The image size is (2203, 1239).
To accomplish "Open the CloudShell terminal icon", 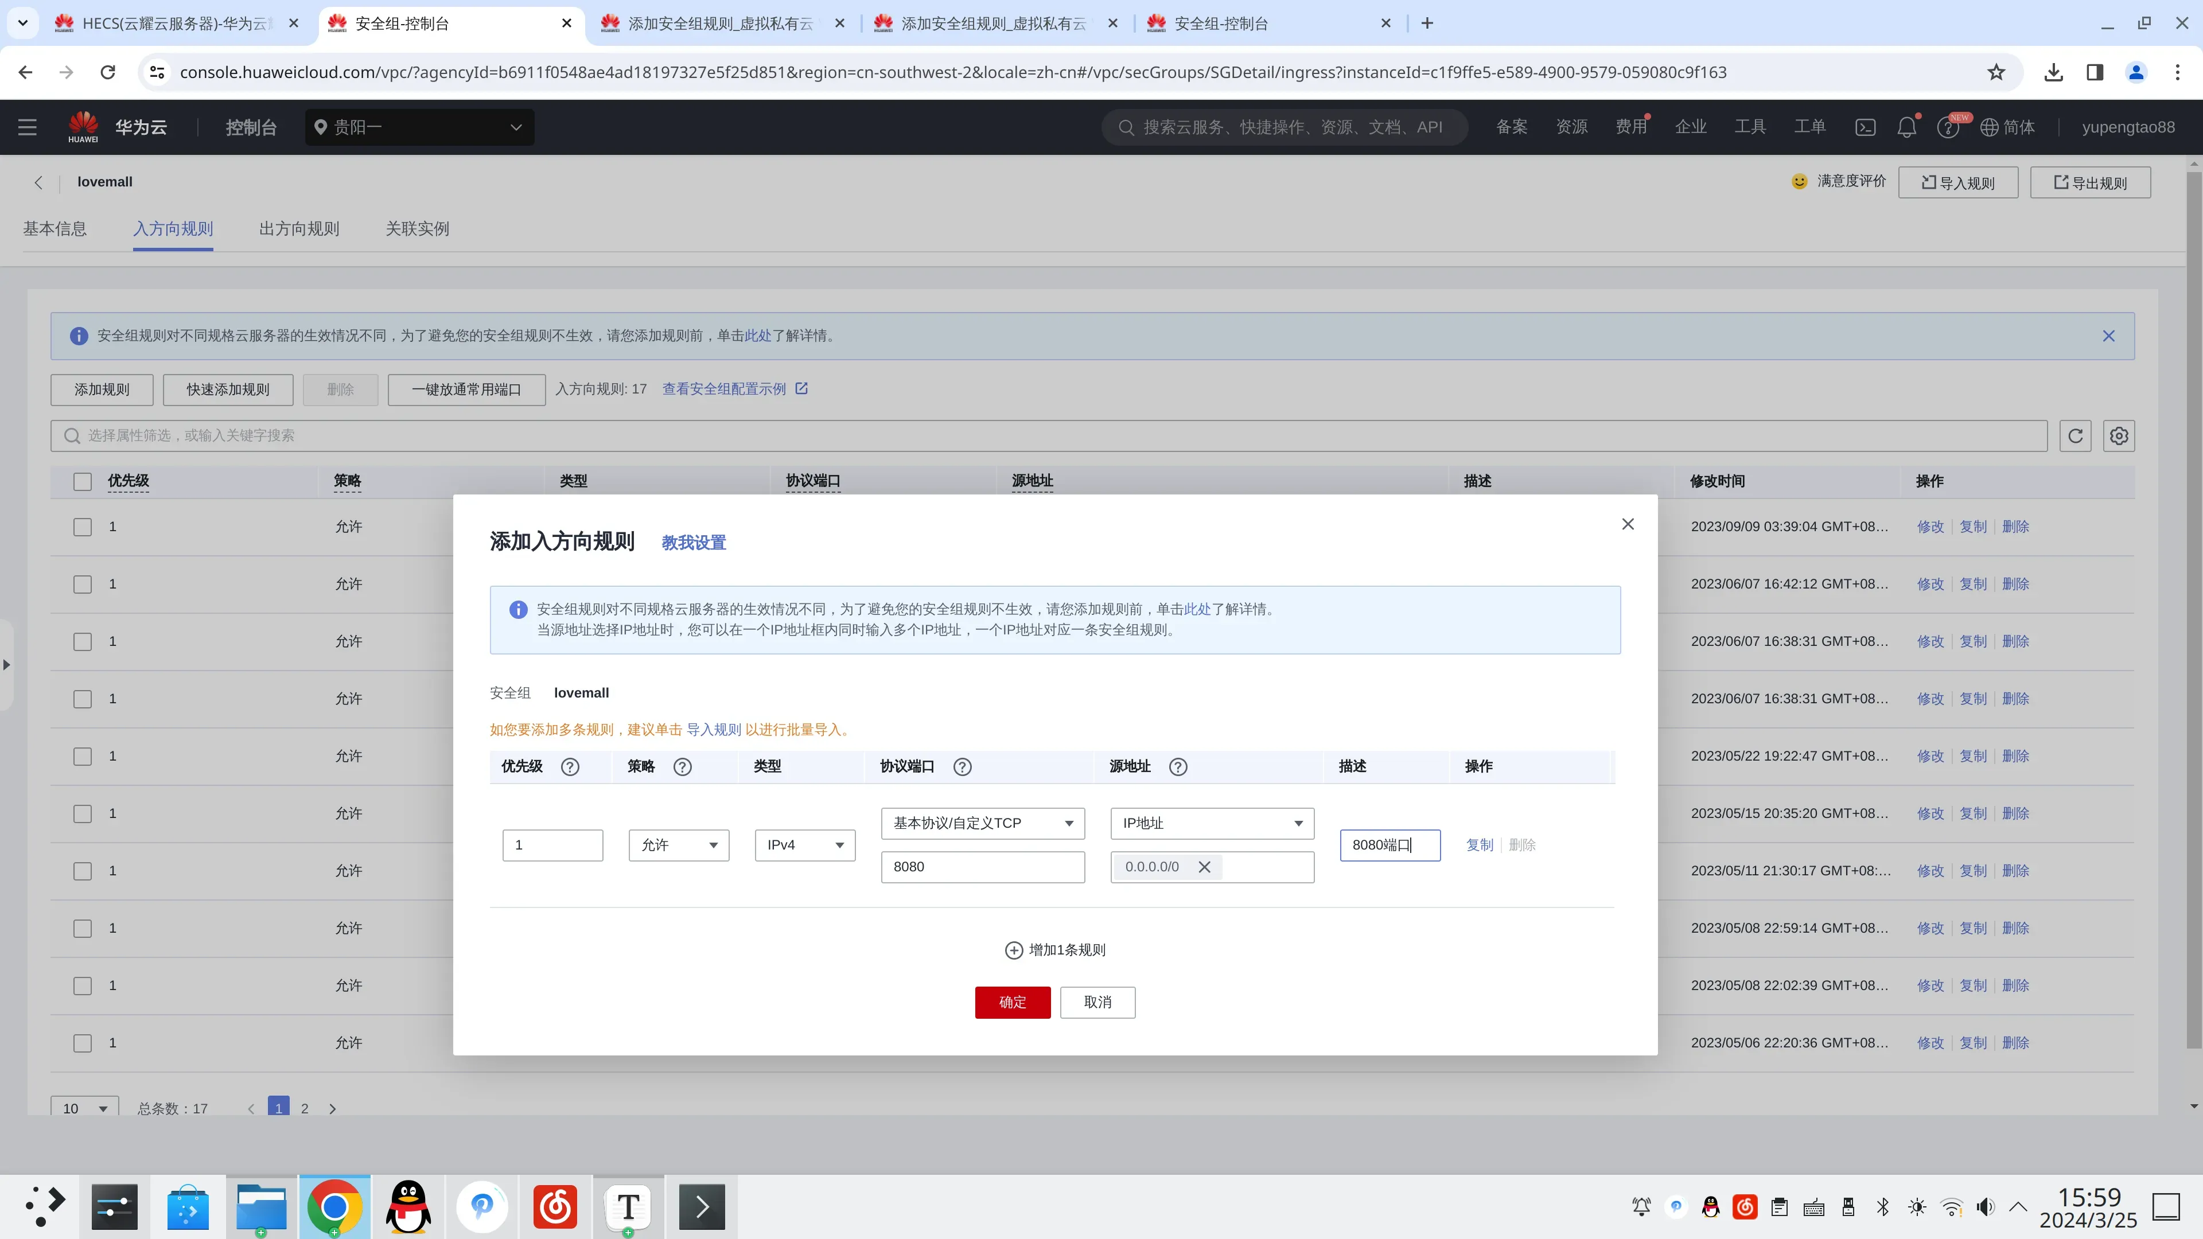I will [1865, 127].
